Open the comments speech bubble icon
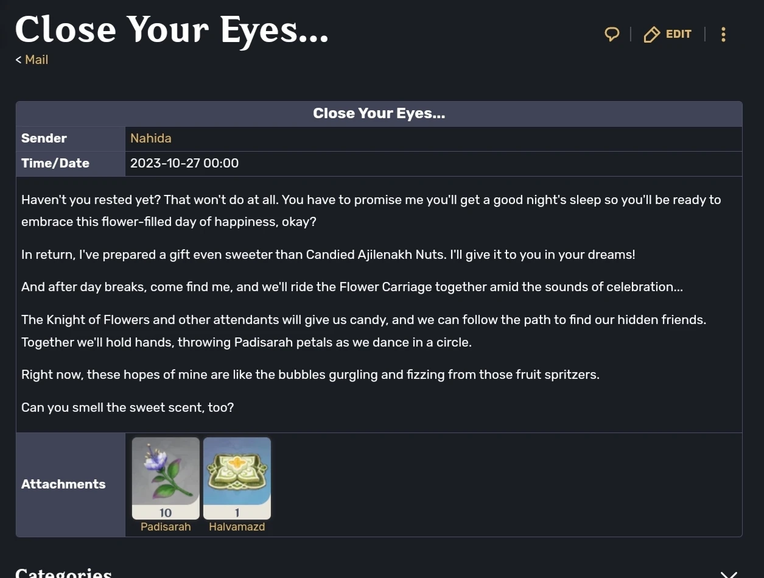This screenshot has width=764, height=578. 611,34
